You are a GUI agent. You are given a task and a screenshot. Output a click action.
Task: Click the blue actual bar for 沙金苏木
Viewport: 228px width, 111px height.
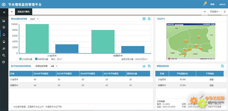(67, 49)
